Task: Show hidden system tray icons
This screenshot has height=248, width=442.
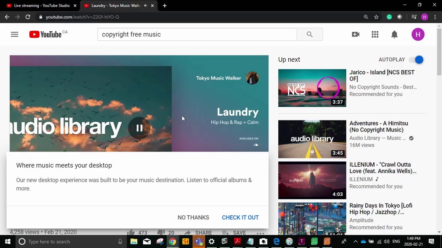Action: coord(355,241)
